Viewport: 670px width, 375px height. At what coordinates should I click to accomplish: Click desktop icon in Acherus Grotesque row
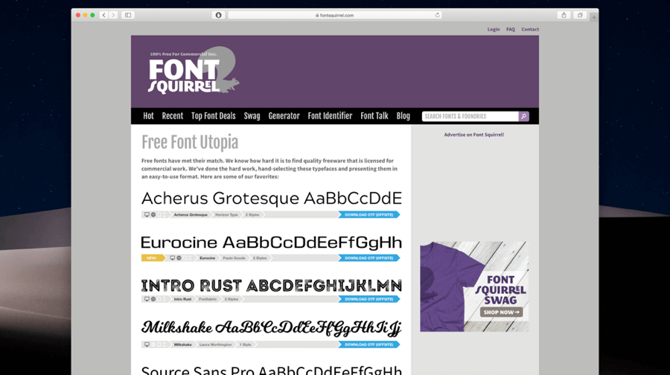point(147,214)
